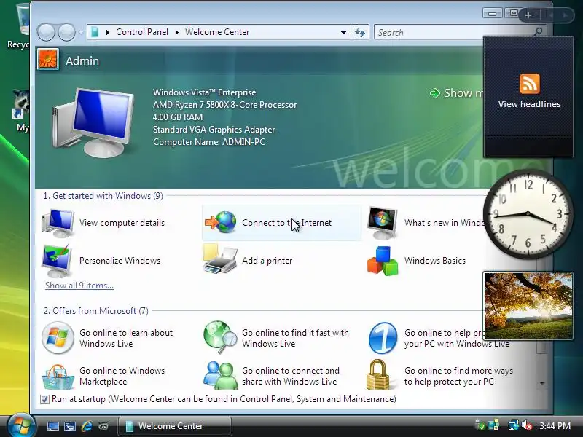The height and width of the screenshot is (437, 583).
Task: Open the address bar history dropdown
Action: coord(343,32)
